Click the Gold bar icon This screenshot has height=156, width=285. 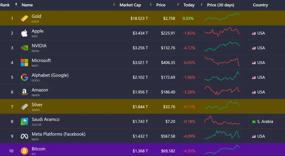[x=24, y=18]
